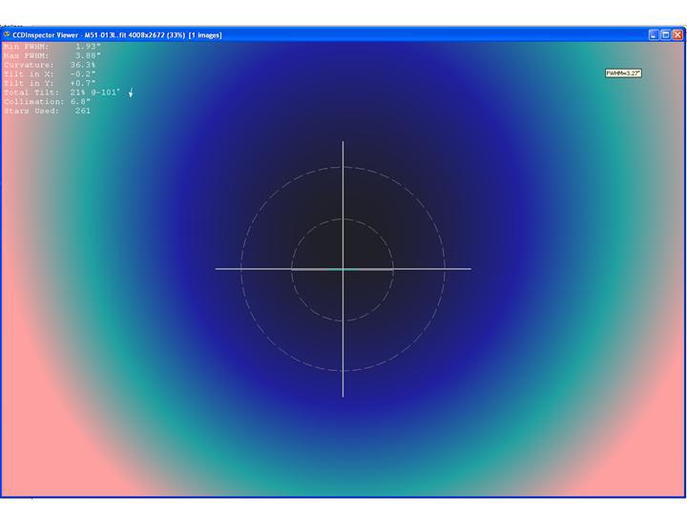The width and height of the screenshot is (687, 515).
Task: Click the crosshair center of the curvature map
Action: pyautogui.click(x=343, y=269)
